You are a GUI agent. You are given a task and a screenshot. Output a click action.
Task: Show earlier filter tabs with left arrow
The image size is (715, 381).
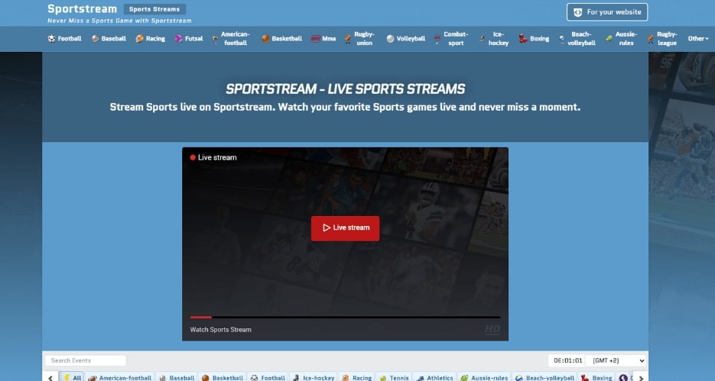(50, 377)
